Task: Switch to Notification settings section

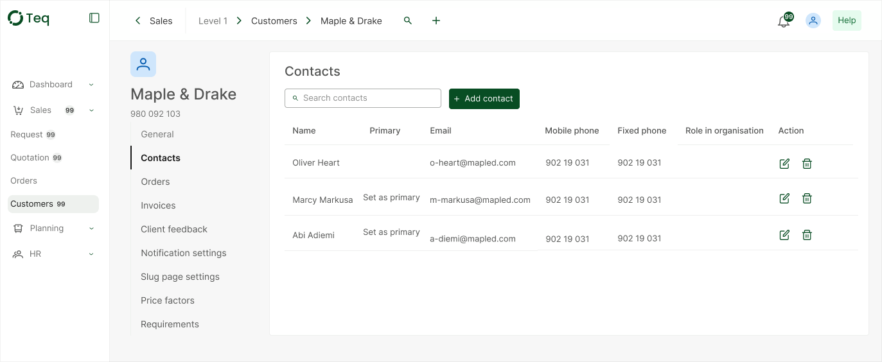Action: click(184, 253)
